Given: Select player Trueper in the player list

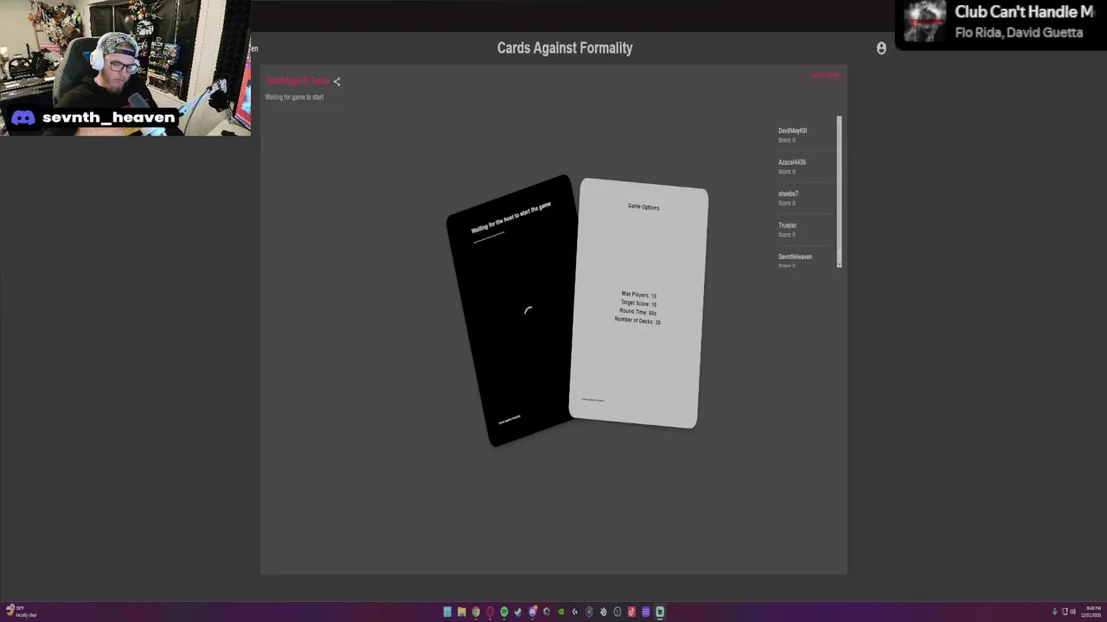Looking at the screenshot, I should [x=805, y=229].
